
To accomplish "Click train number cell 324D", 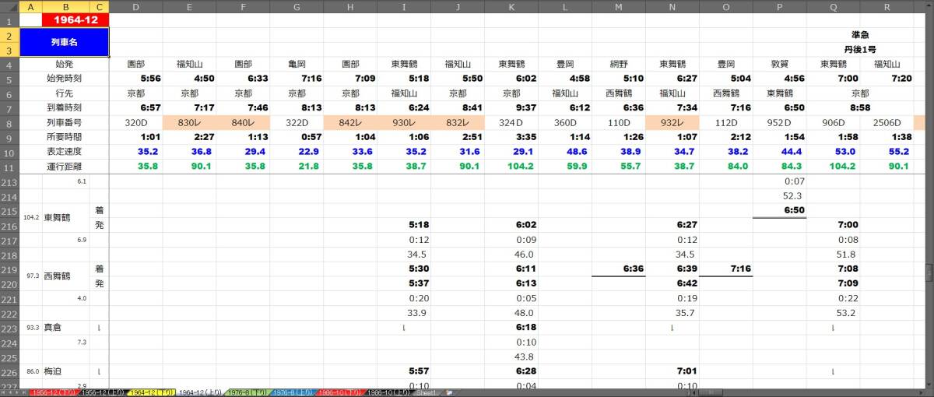I will (x=511, y=122).
